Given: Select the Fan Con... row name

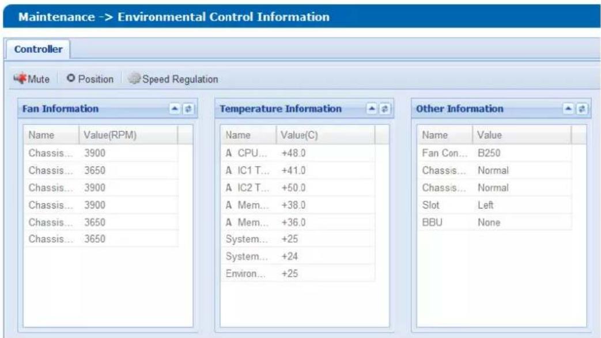Looking at the screenshot, I should point(445,153).
